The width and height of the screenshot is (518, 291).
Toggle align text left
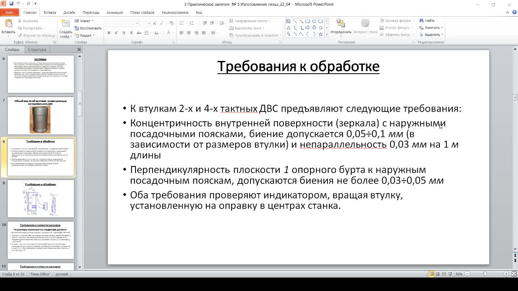coord(181,33)
